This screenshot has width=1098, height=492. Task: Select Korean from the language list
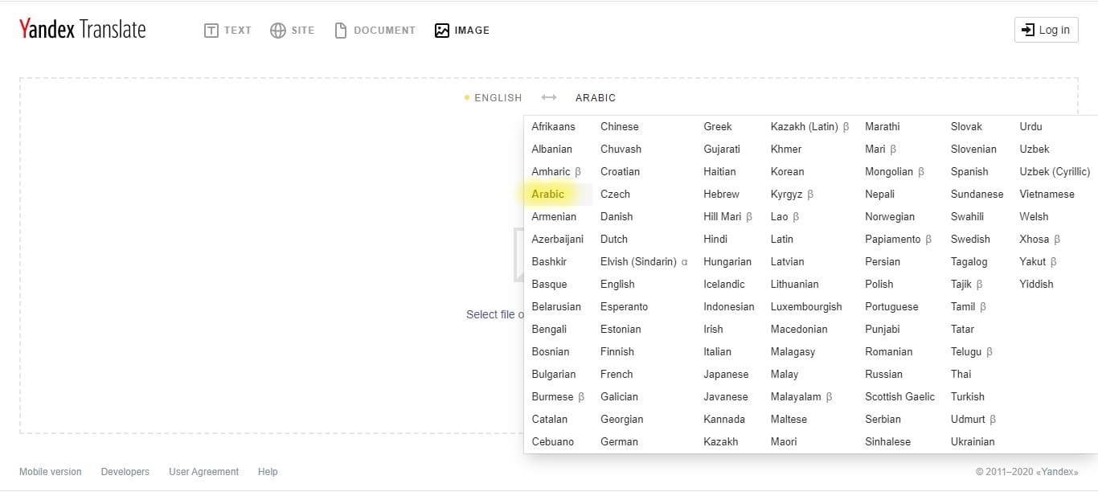coord(788,171)
